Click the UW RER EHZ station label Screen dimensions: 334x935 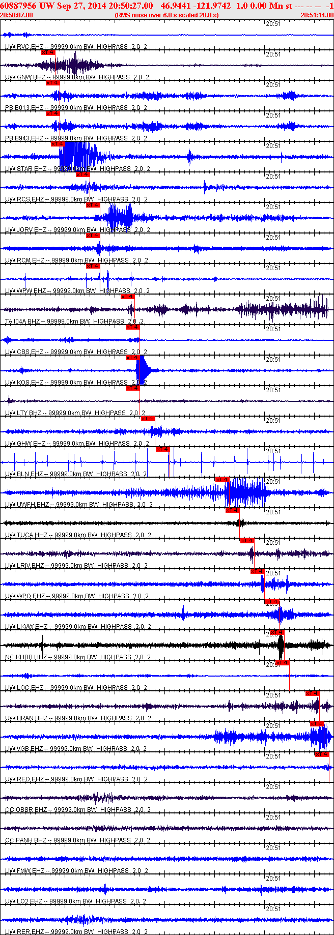click(x=76, y=932)
